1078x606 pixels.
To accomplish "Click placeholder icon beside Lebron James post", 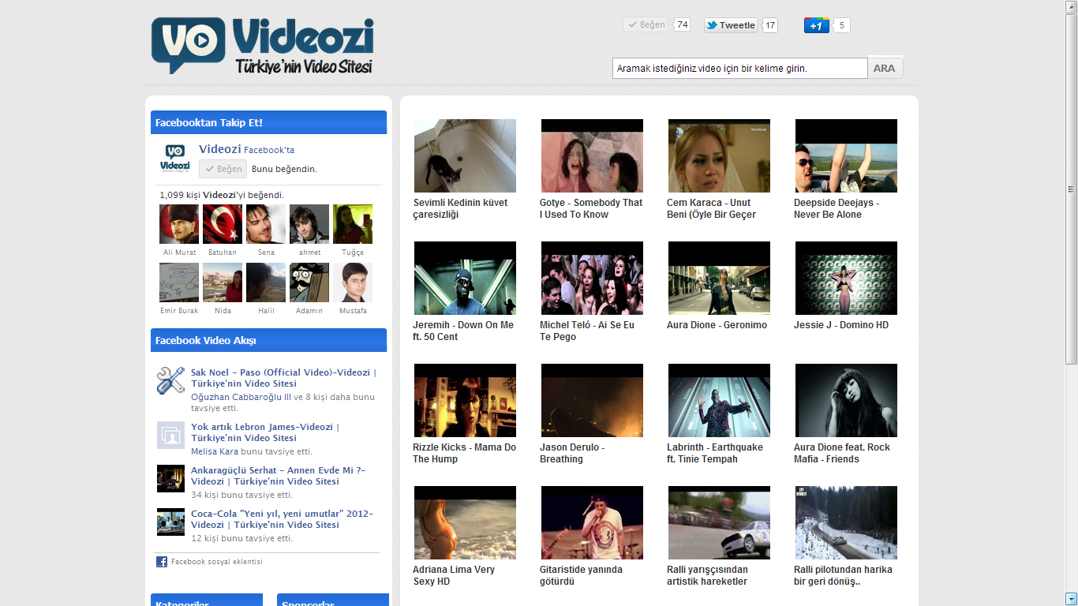I will [x=170, y=435].
